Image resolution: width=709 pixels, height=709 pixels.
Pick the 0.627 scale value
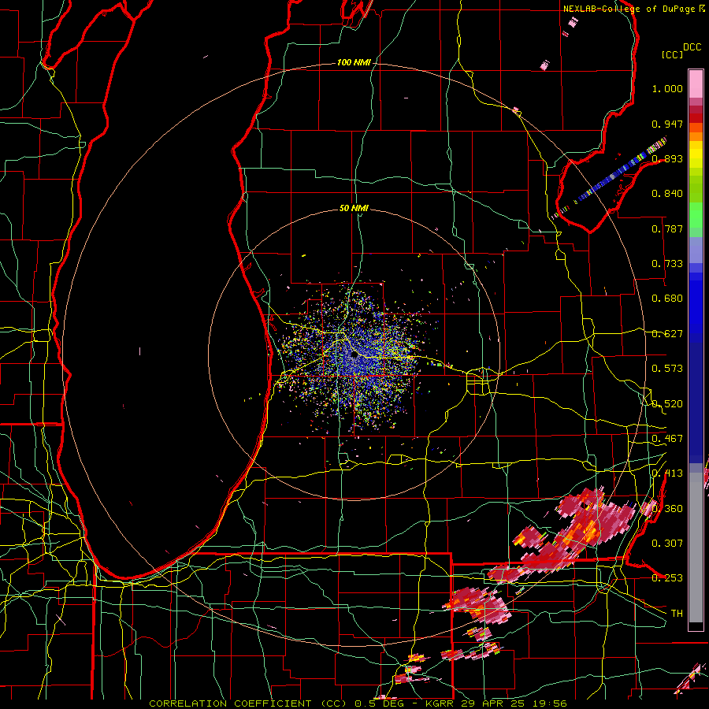point(667,334)
